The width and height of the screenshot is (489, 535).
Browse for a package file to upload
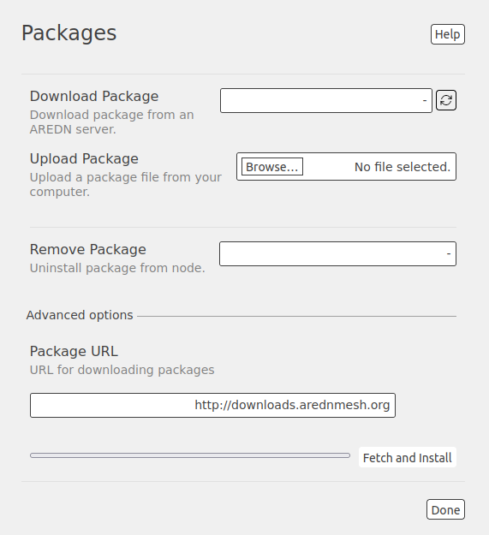click(x=272, y=167)
